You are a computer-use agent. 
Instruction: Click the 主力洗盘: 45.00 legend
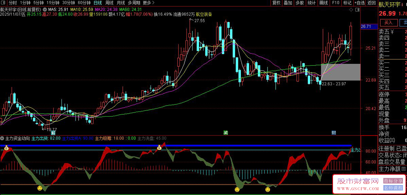click(152, 138)
